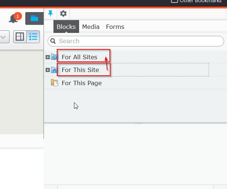
Task: Click the home folder icon for This Site
Action: 54,70
